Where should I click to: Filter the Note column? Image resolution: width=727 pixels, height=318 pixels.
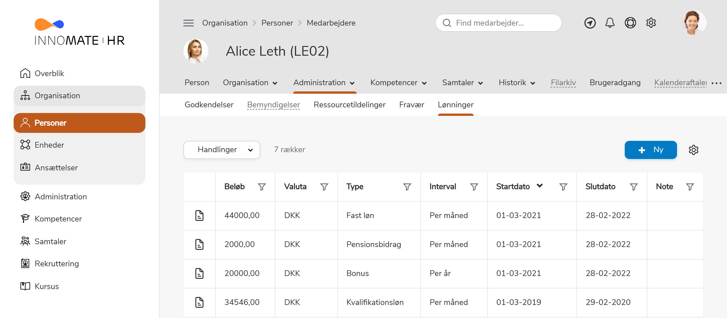pyautogui.click(x=690, y=187)
